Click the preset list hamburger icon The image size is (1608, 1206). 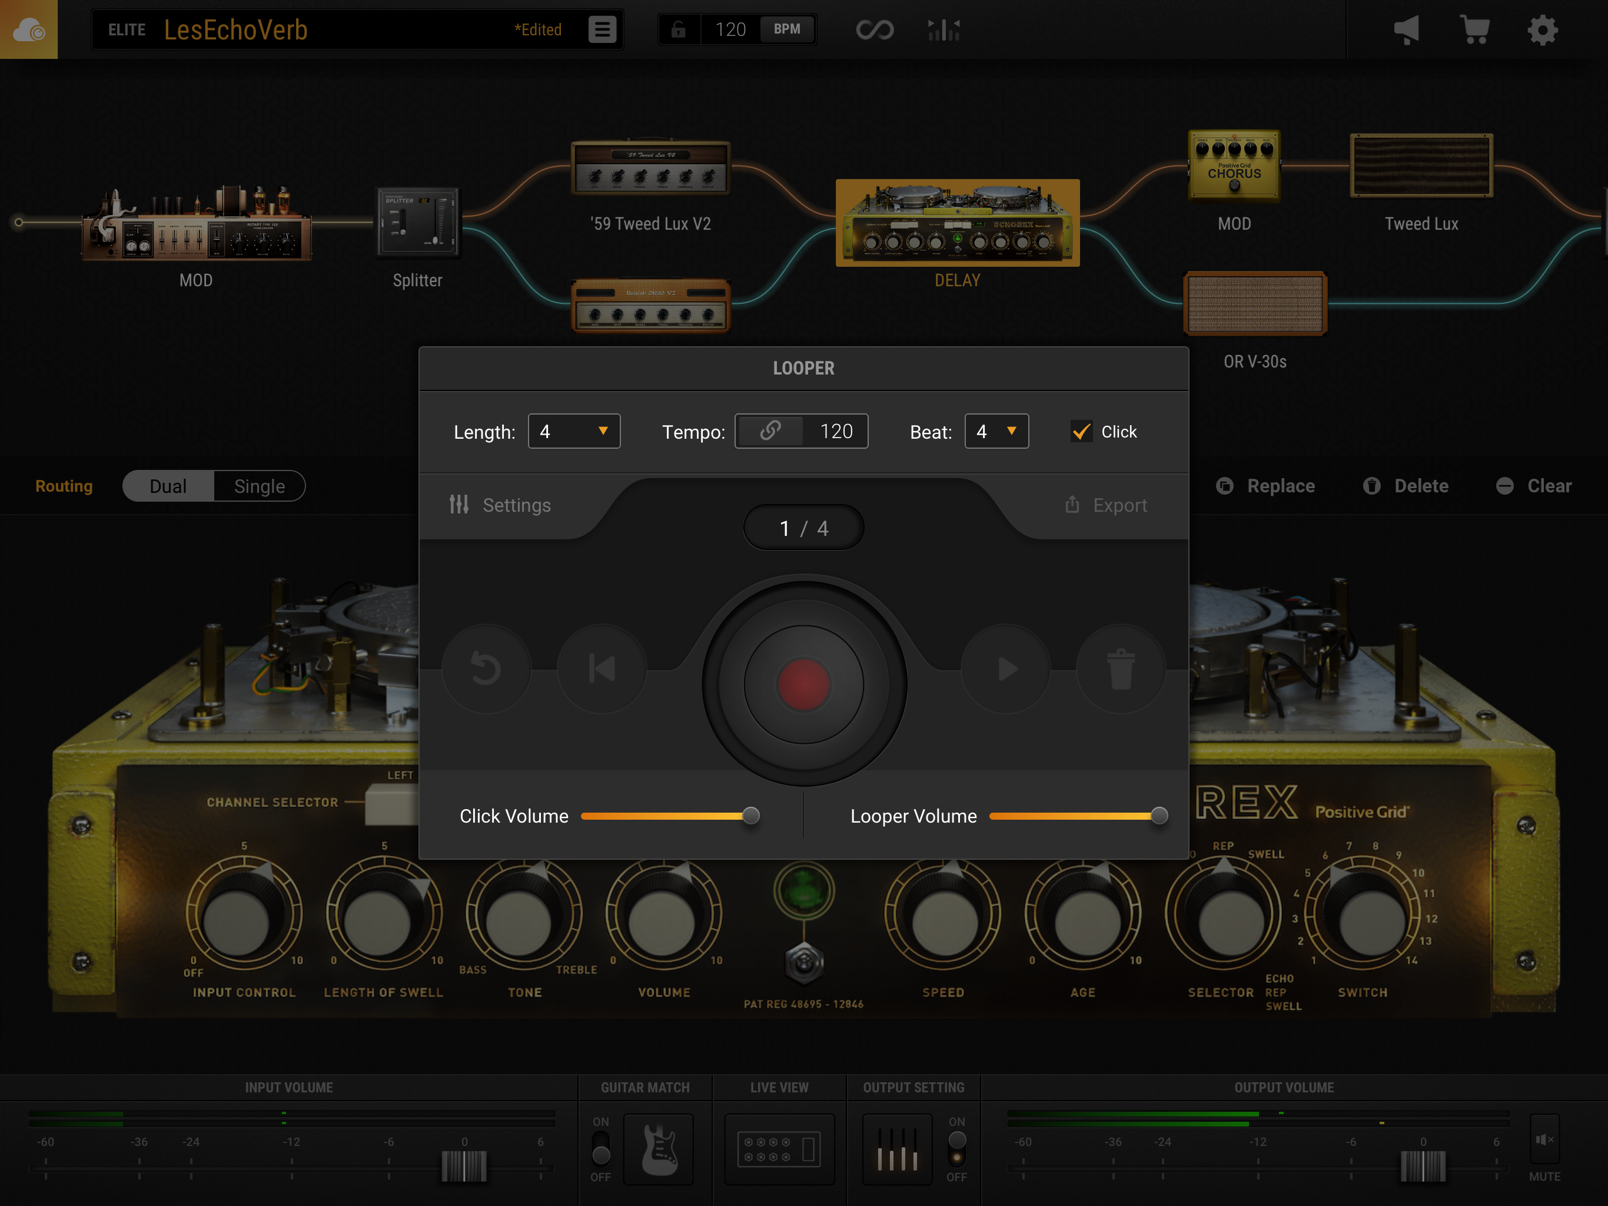point(601,29)
